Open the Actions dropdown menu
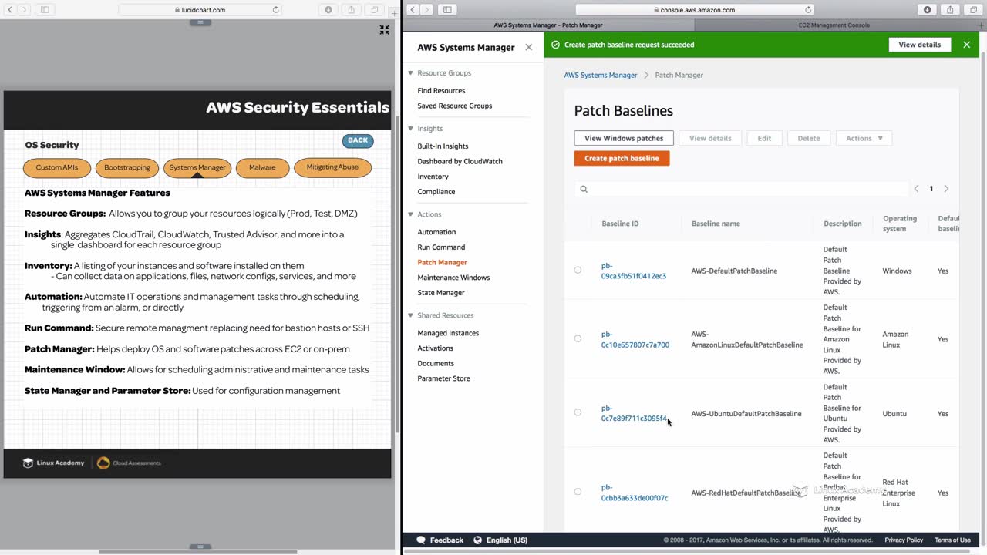This screenshot has width=987, height=555. pos(864,138)
